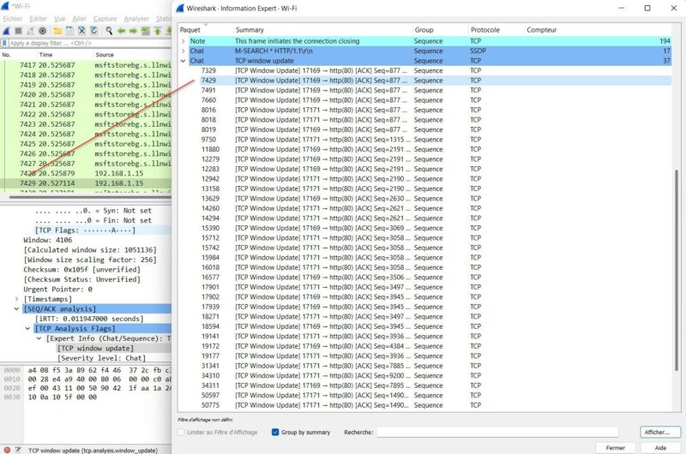
Task: Click the Recherche search field
Action: (497, 432)
